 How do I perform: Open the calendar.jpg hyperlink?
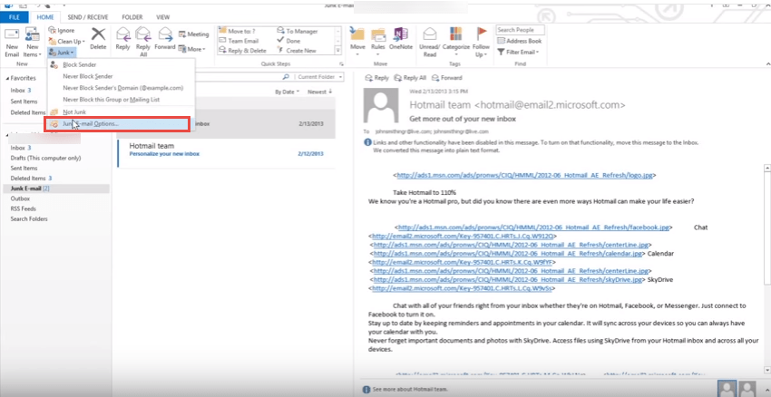tap(507, 254)
